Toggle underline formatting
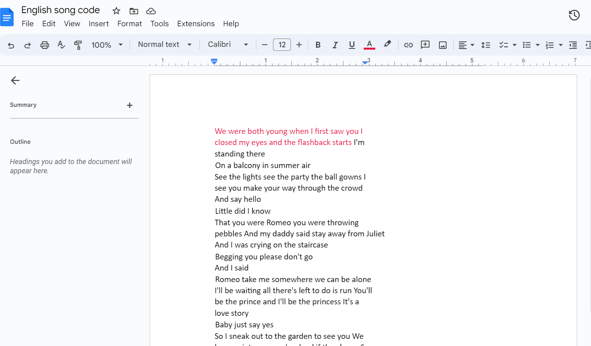591x346 pixels. tap(352, 44)
